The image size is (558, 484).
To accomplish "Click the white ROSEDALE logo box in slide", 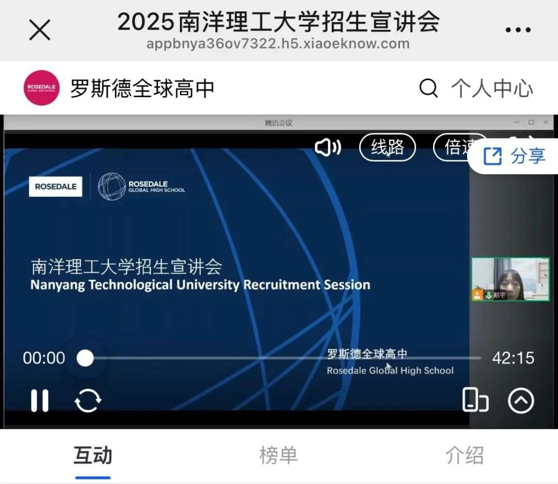I will coord(55,187).
